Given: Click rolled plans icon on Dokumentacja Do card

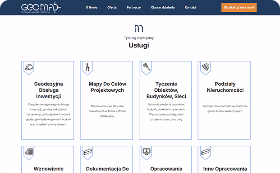Looking at the screenshot, I should point(87,152).
